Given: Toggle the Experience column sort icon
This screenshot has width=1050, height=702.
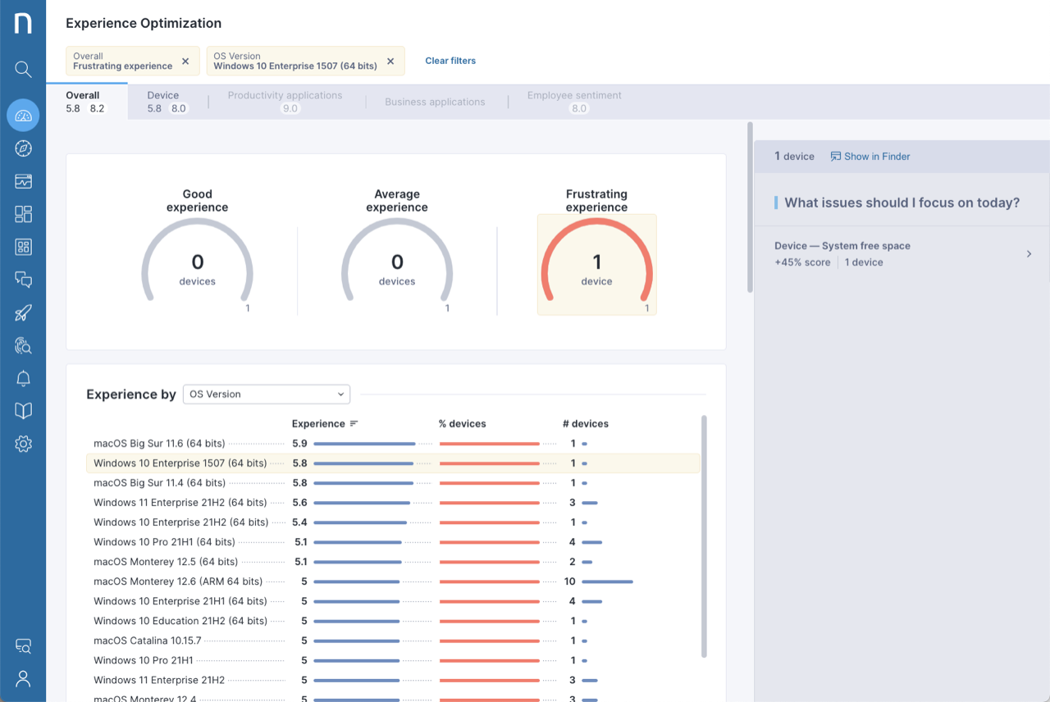Looking at the screenshot, I should click(354, 424).
